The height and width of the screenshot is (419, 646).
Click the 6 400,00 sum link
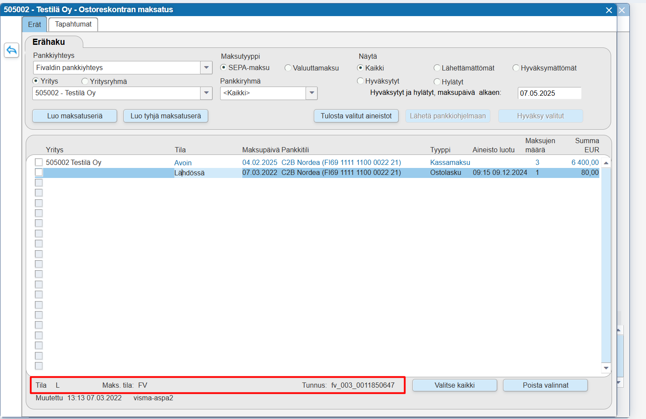585,162
